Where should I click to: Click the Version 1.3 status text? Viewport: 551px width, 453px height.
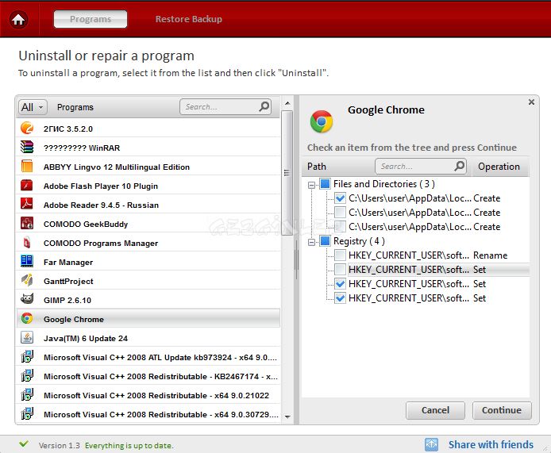(60, 445)
